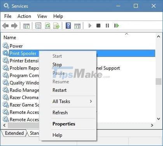Choose Help in the context menu
Screen dimensions: 163x146
tap(57, 135)
